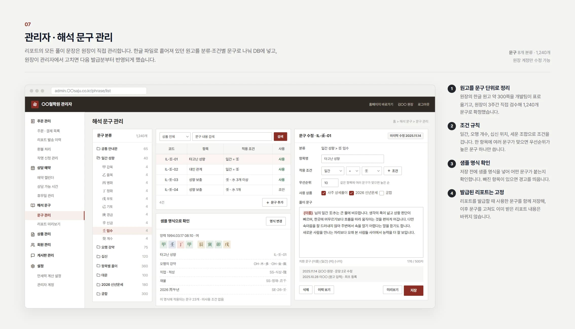Open the 일간 condition dropdown
The height and width of the screenshot is (329, 575).
click(x=333, y=171)
